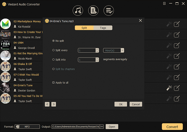187x132 pixels.
Task: Click the Open output folder button
Action: [112, 127]
